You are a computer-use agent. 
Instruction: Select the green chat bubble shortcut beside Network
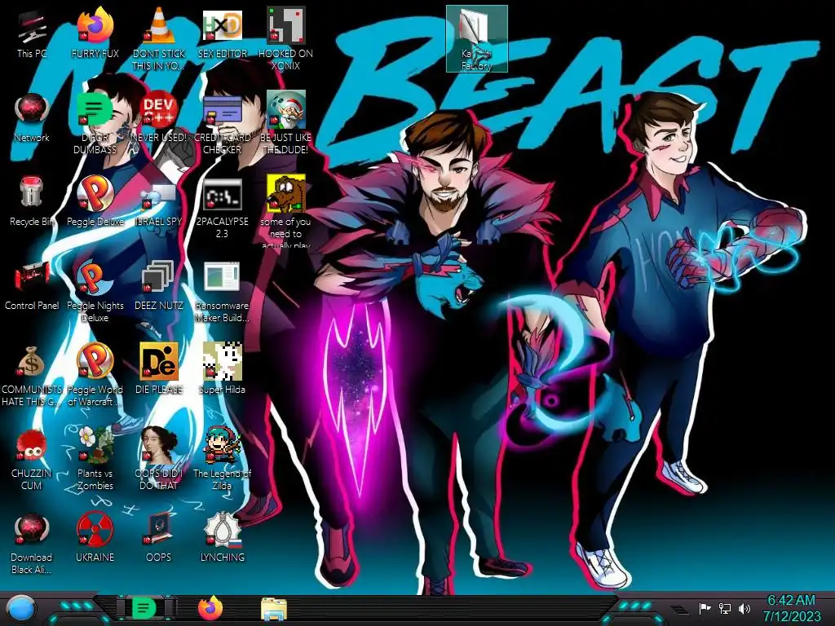tap(95, 122)
